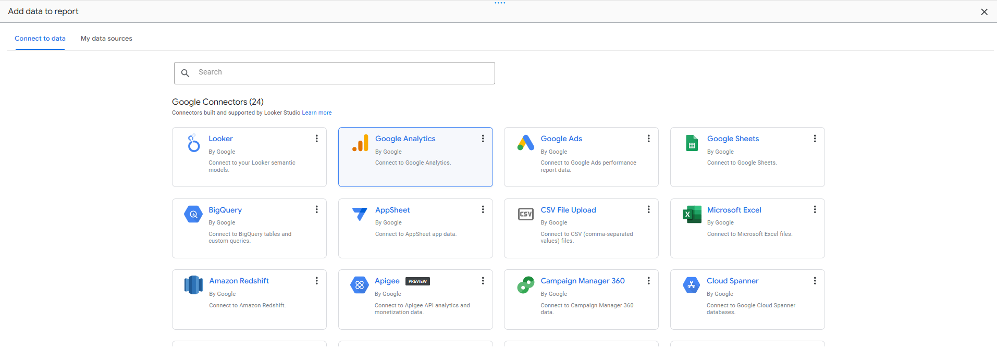Close the Add data to report panel
The image size is (997, 349).
pos(984,11)
